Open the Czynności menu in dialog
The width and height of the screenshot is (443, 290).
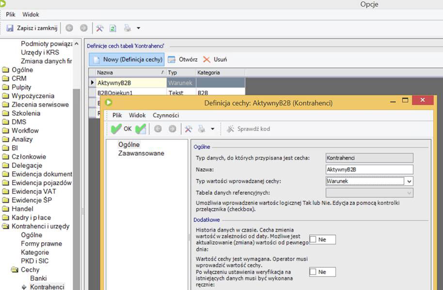(166, 115)
